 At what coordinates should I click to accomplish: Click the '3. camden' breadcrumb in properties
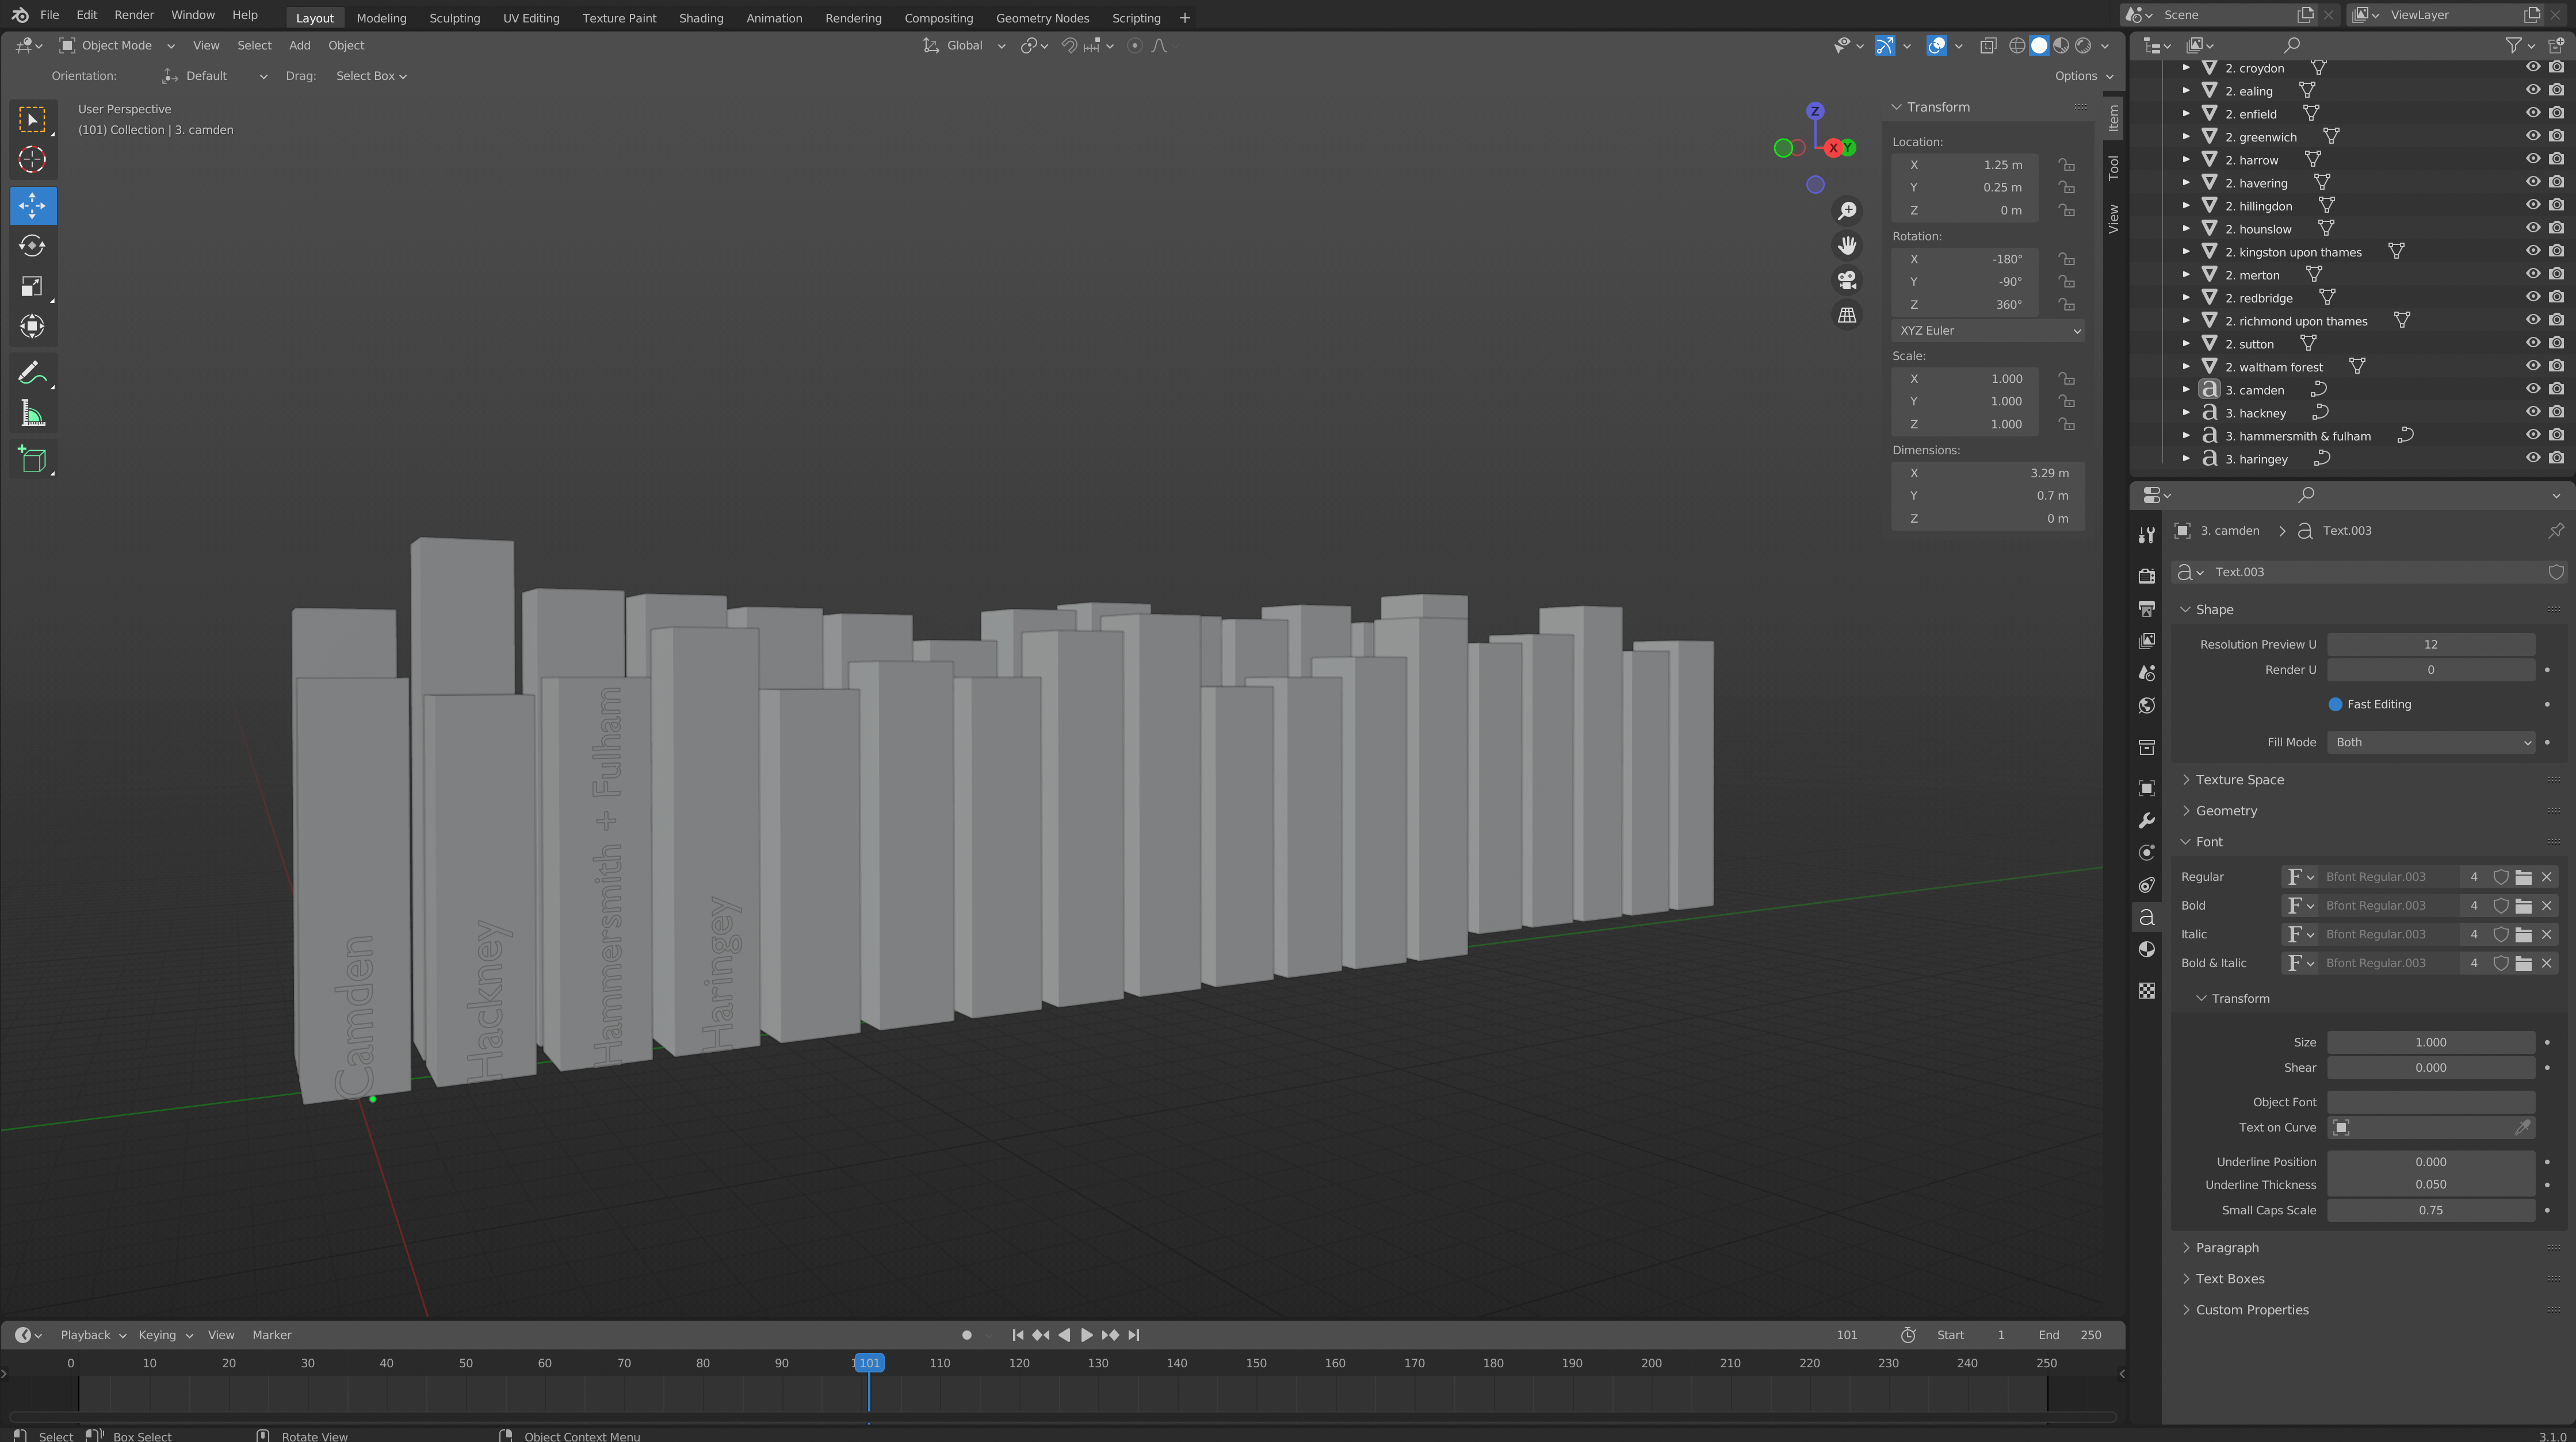pos(2231,530)
